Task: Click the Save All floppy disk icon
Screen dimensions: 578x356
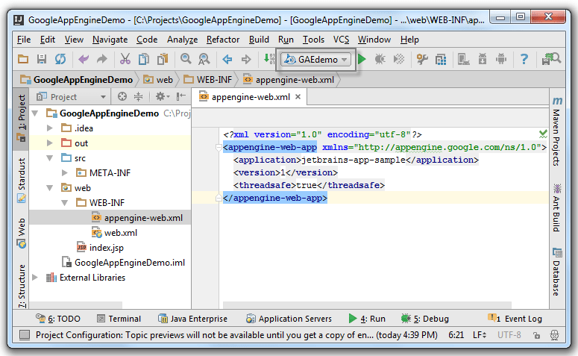Action: click(x=42, y=59)
